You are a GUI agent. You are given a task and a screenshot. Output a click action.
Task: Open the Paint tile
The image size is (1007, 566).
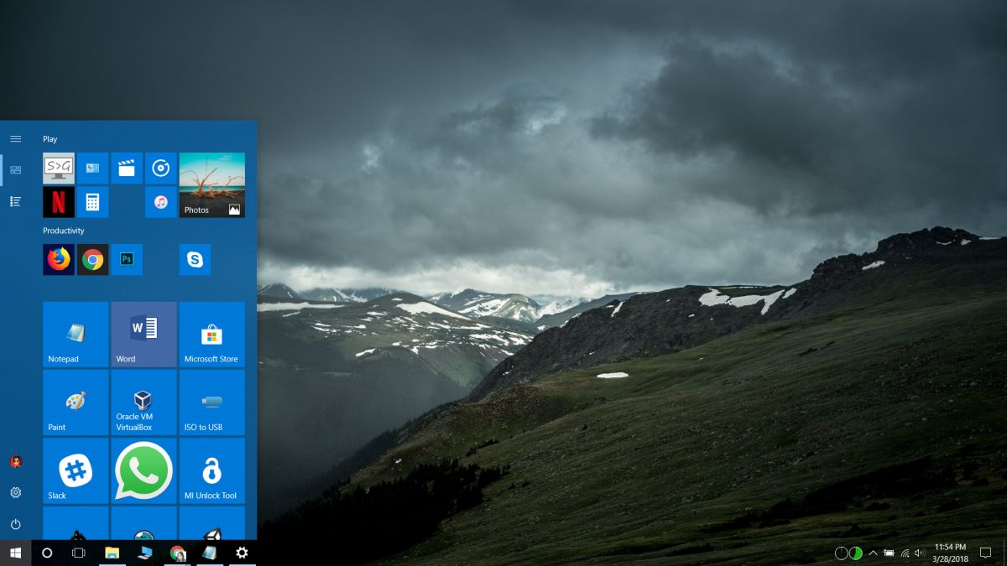(x=76, y=402)
